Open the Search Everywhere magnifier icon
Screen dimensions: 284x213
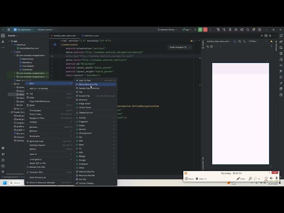pos(248,30)
